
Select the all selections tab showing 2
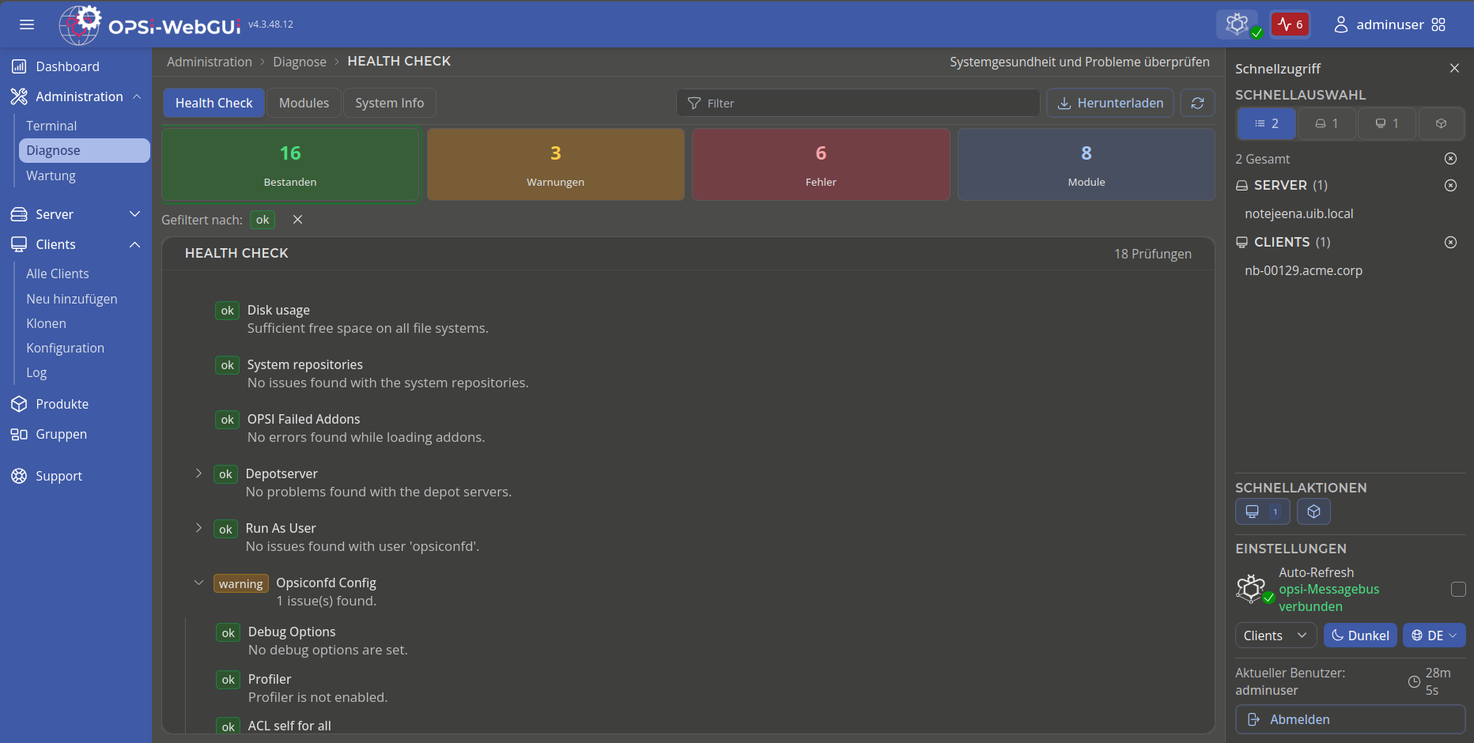tap(1266, 123)
